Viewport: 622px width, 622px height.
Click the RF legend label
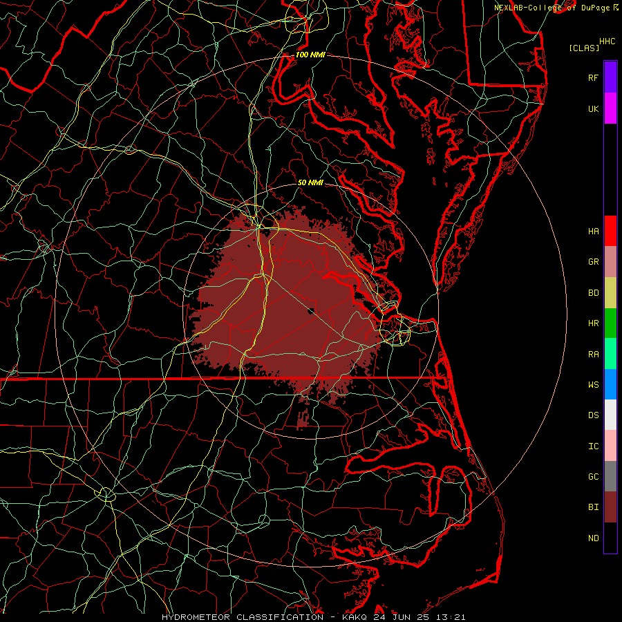593,77
